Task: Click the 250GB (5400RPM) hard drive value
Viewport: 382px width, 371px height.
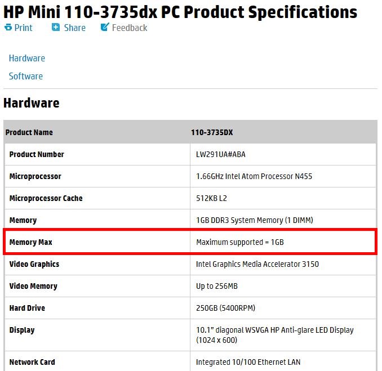Action: point(225,308)
